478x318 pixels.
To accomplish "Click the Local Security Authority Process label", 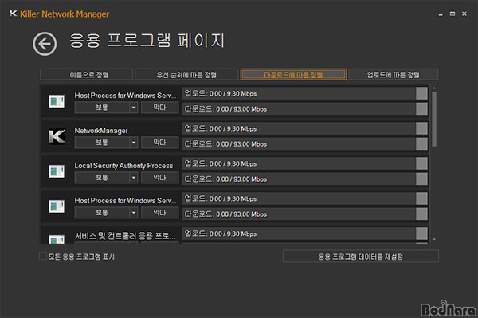I will tap(123, 166).
